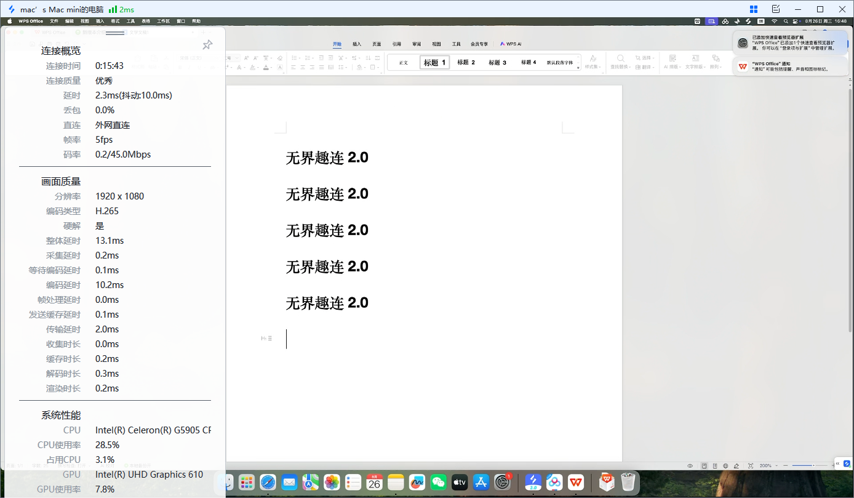The image size is (854, 498).
Task: Open Apple TV in the Dock
Action: [460, 482]
